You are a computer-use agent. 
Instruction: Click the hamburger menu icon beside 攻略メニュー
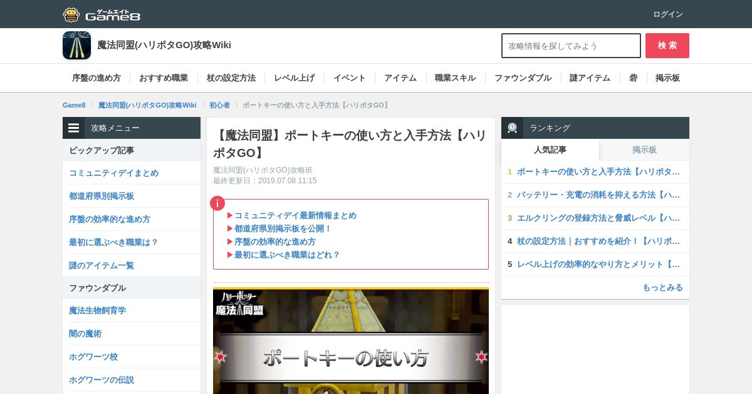coord(74,128)
